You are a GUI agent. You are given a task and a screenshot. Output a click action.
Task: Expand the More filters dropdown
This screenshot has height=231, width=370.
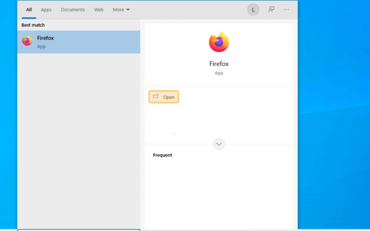121,10
